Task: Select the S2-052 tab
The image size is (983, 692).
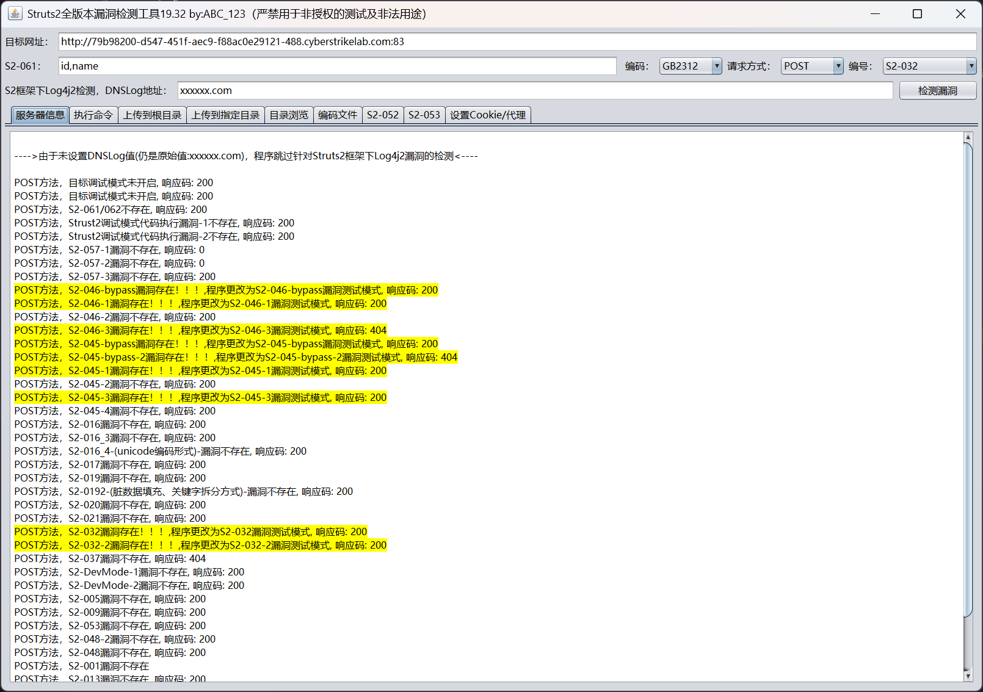Action: point(383,115)
